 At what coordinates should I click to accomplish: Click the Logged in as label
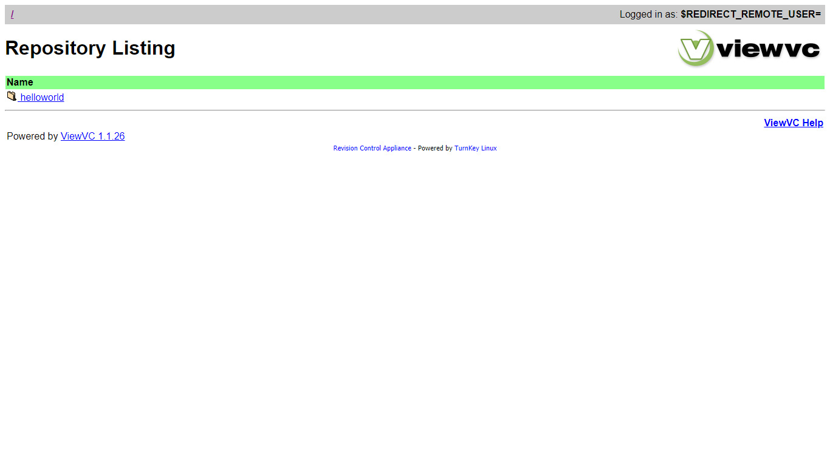click(x=648, y=15)
